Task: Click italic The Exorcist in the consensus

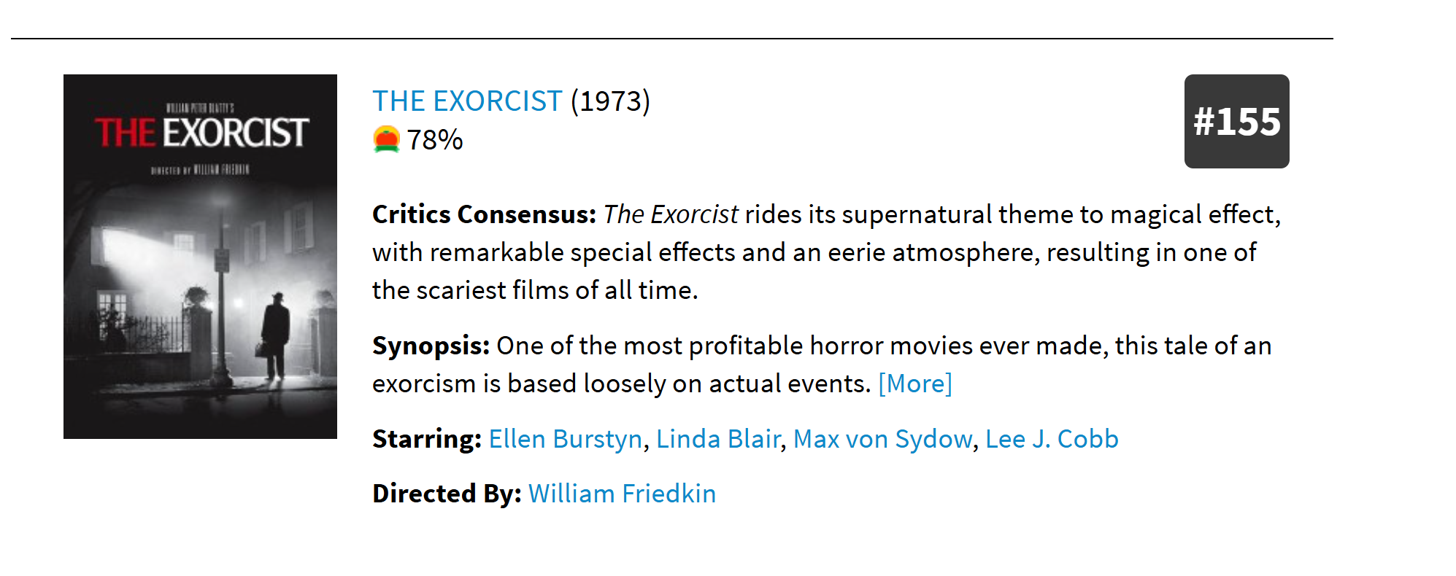Action: [671, 214]
